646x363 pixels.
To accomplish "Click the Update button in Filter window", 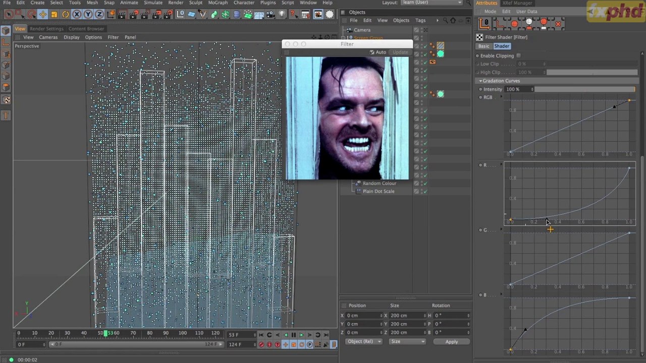I will [x=400, y=52].
